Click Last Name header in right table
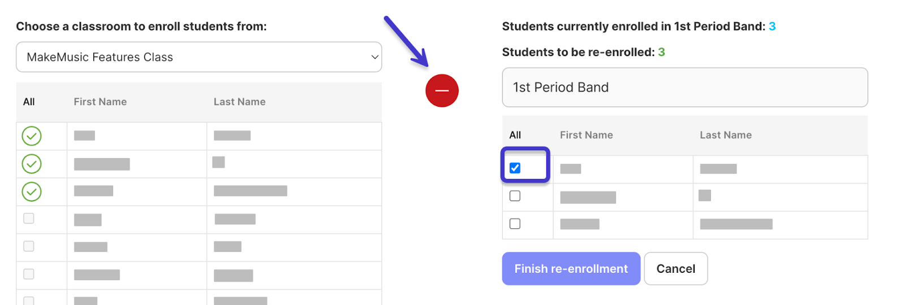The image size is (905, 305). point(726,135)
